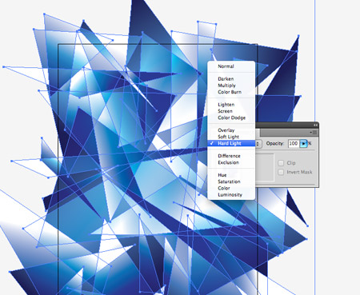Enable the Clip checkbox
360x295 pixels.
pyautogui.click(x=281, y=163)
